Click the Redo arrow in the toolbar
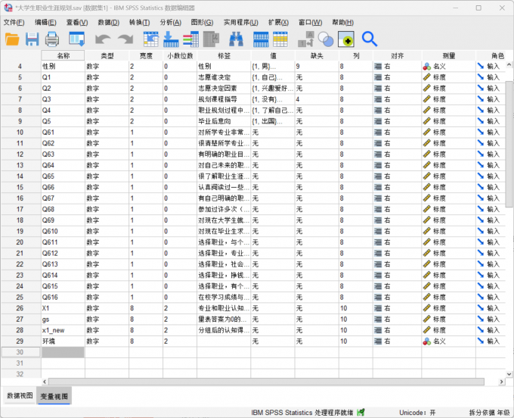This screenshot has width=514, height=418. pyautogui.click(x=125, y=39)
